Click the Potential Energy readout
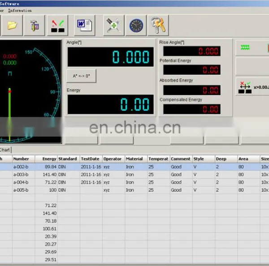The height and width of the screenshot is (266, 269). click(192, 69)
